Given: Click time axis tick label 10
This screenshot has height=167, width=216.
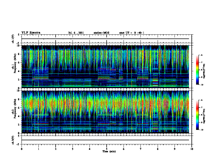Looking at the screenshot, I should coord(192,149).
